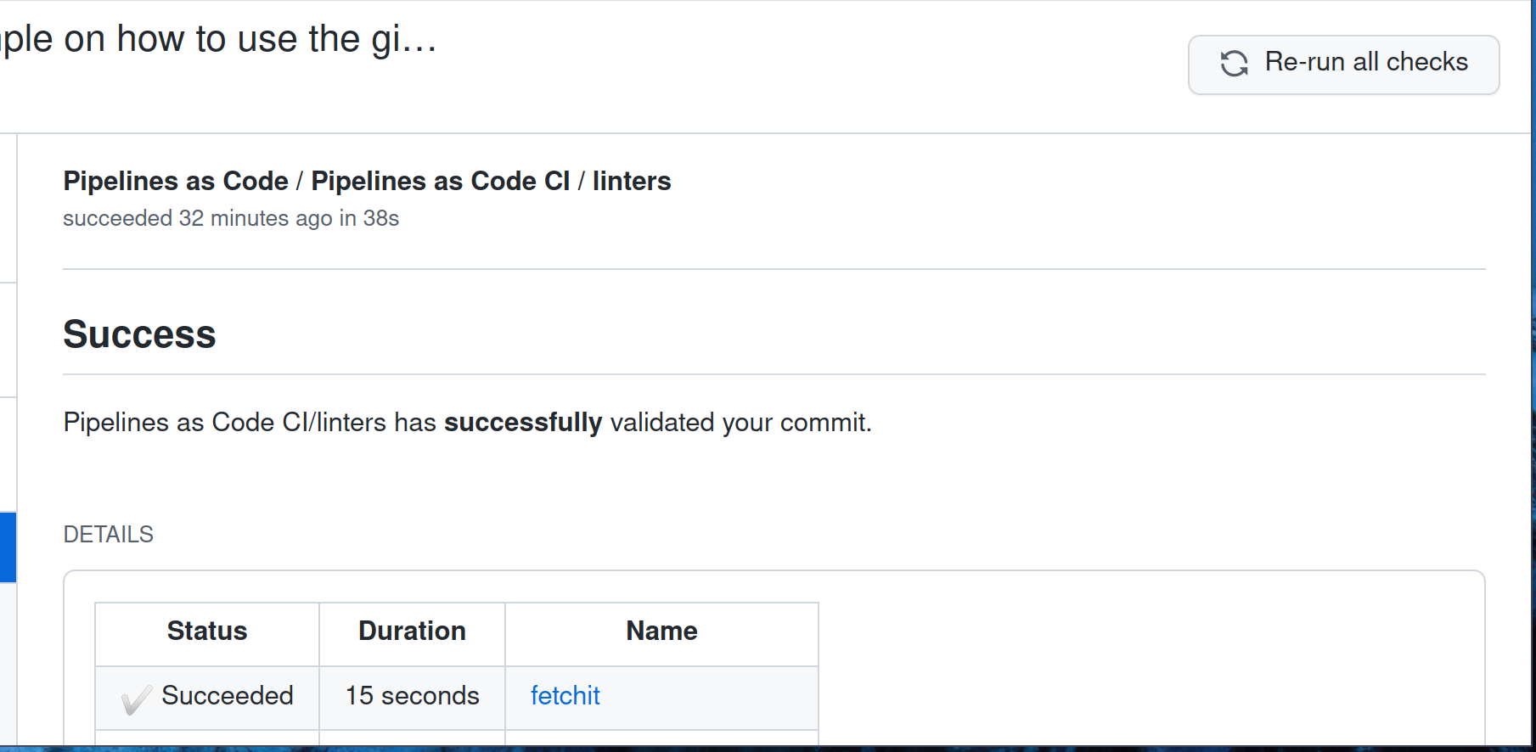
Task: Switch to the Pipelines as Code CI check
Action: click(440, 181)
